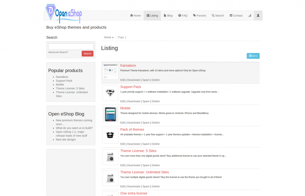
Task: Open the Support Pack listing title
Action: coord(130,87)
